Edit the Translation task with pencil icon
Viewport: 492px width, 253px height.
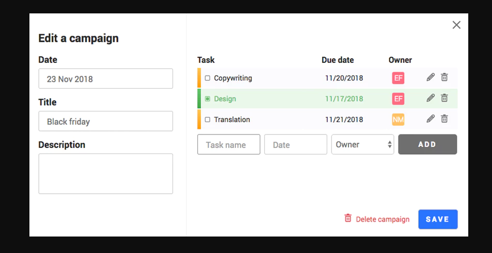(x=431, y=119)
